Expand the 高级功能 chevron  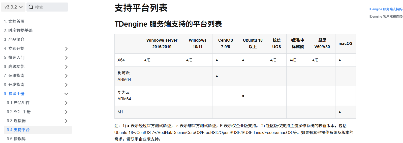(66, 67)
